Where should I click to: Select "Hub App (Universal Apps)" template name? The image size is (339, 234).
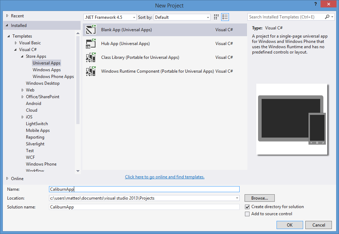pyautogui.click(x=125, y=44)
